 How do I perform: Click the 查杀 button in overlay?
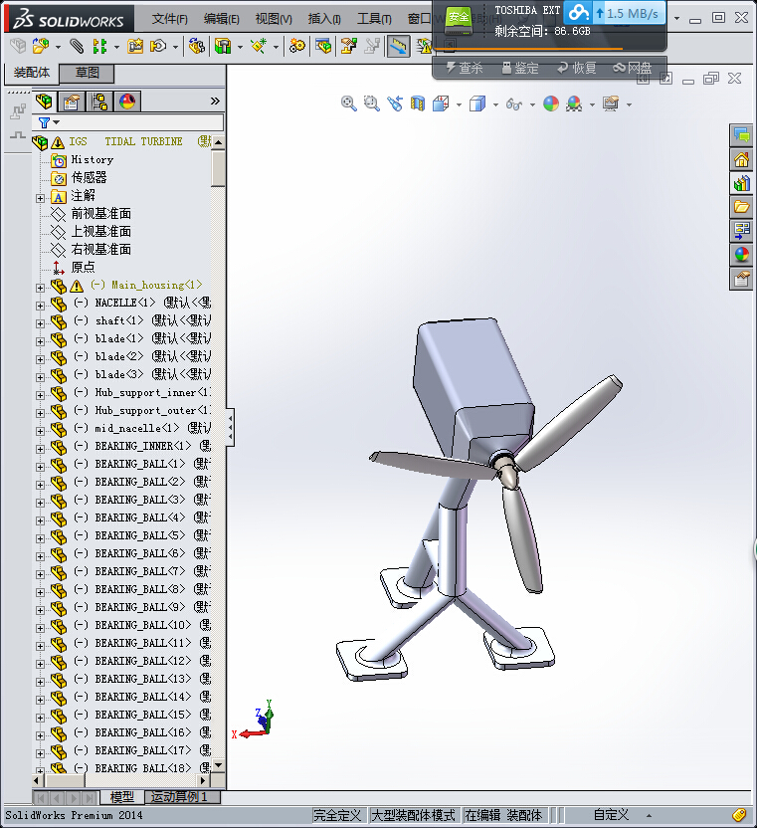pos(465,68)
